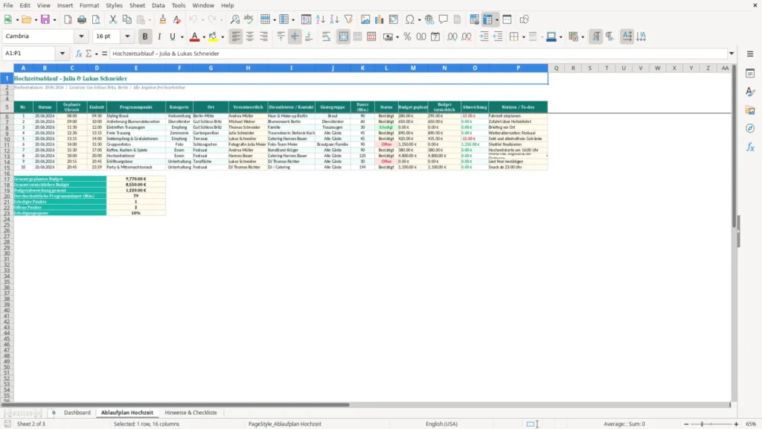This screenshot has height=429, width=762.
Task: Open the Function Wizard in formula bar
Action: (x=79, y=54)
